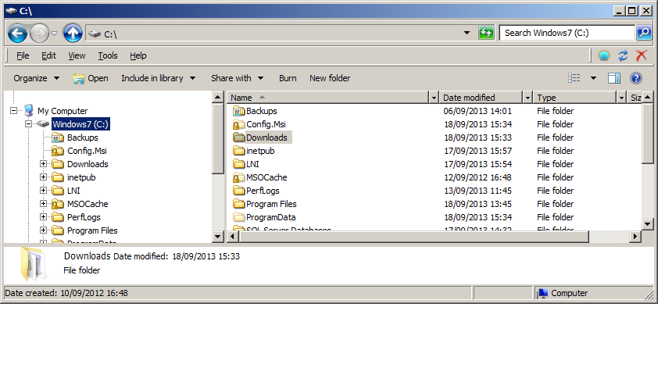Refresh the address bar with green button

click(486, 33)
